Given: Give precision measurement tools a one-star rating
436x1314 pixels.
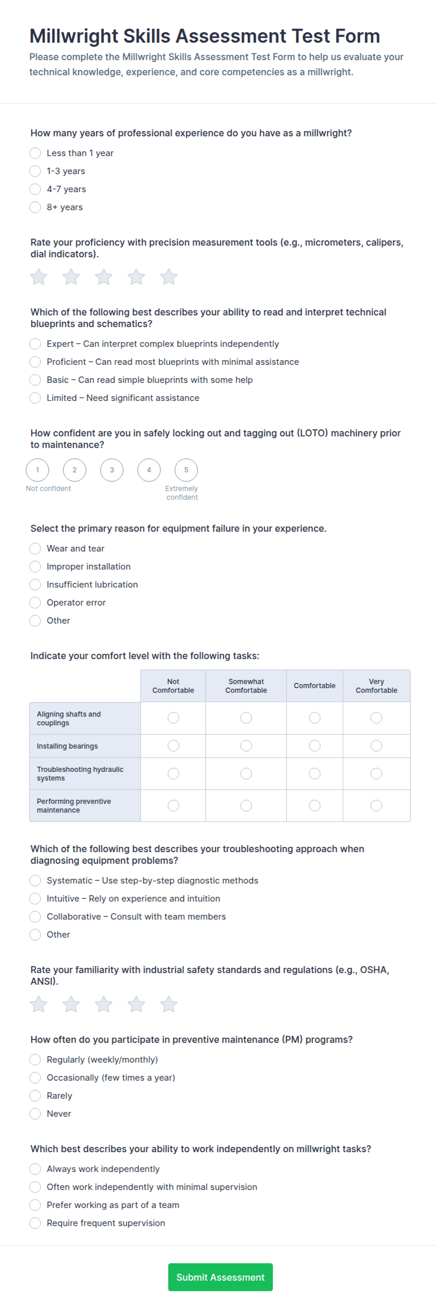Looking at the screenshot, I should coord(39,277).
